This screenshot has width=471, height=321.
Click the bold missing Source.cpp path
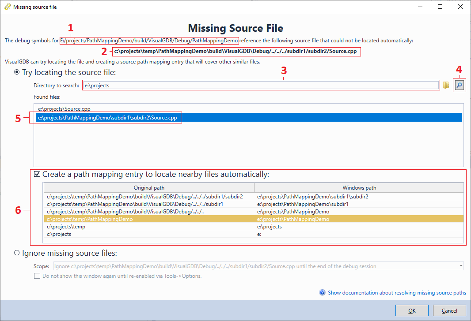click(235, 51)
